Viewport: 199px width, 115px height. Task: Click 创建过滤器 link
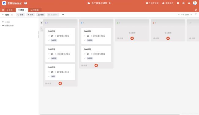tap(8, 25)
